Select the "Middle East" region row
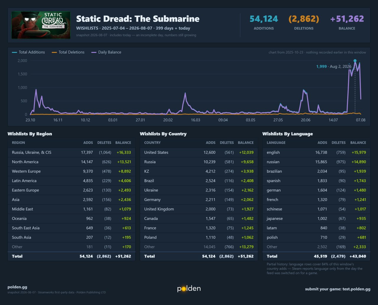The image size is (378, 305). [71, 209]
